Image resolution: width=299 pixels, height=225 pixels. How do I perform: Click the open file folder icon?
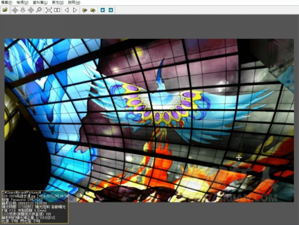point(5,10)
